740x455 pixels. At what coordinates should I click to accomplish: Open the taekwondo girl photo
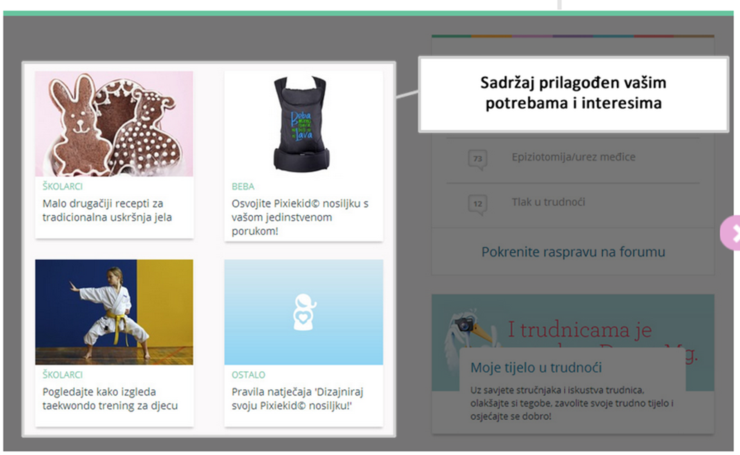114,312
